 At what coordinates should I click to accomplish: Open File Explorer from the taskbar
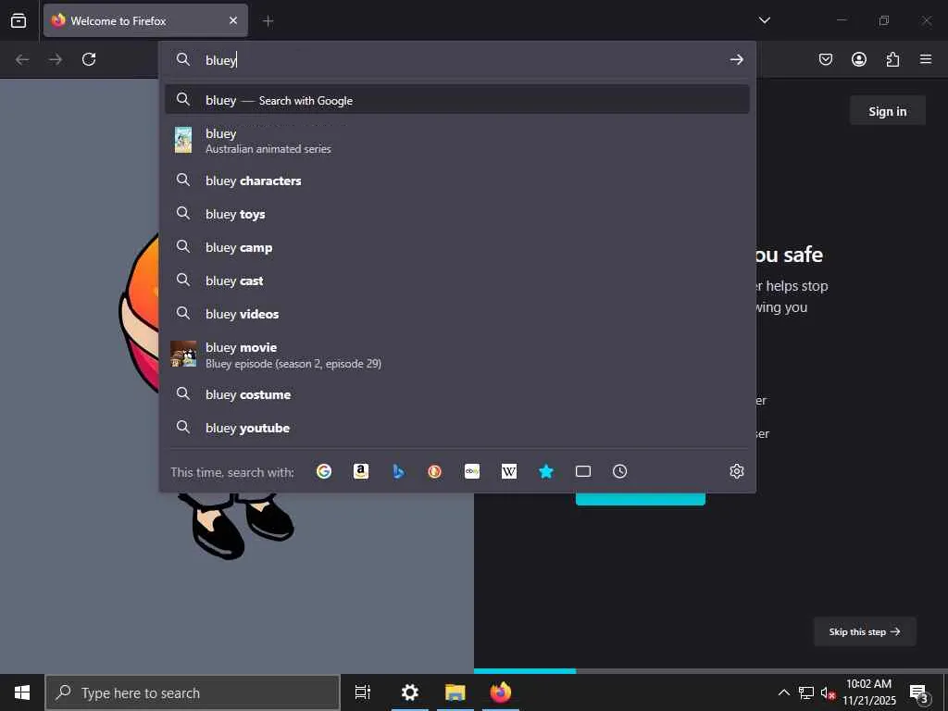point(455,692)
